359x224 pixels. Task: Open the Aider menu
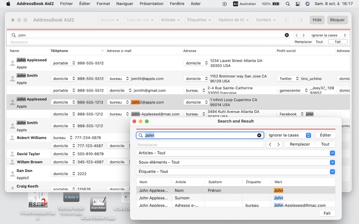[196, 4]
